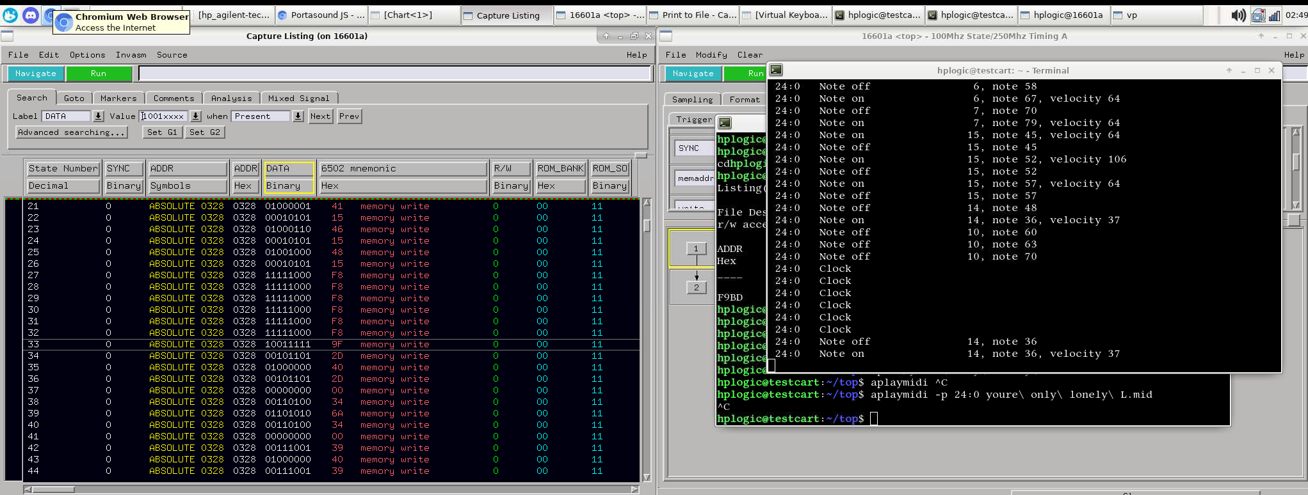Switch to the Mixed Signal tab

point(299,98)
